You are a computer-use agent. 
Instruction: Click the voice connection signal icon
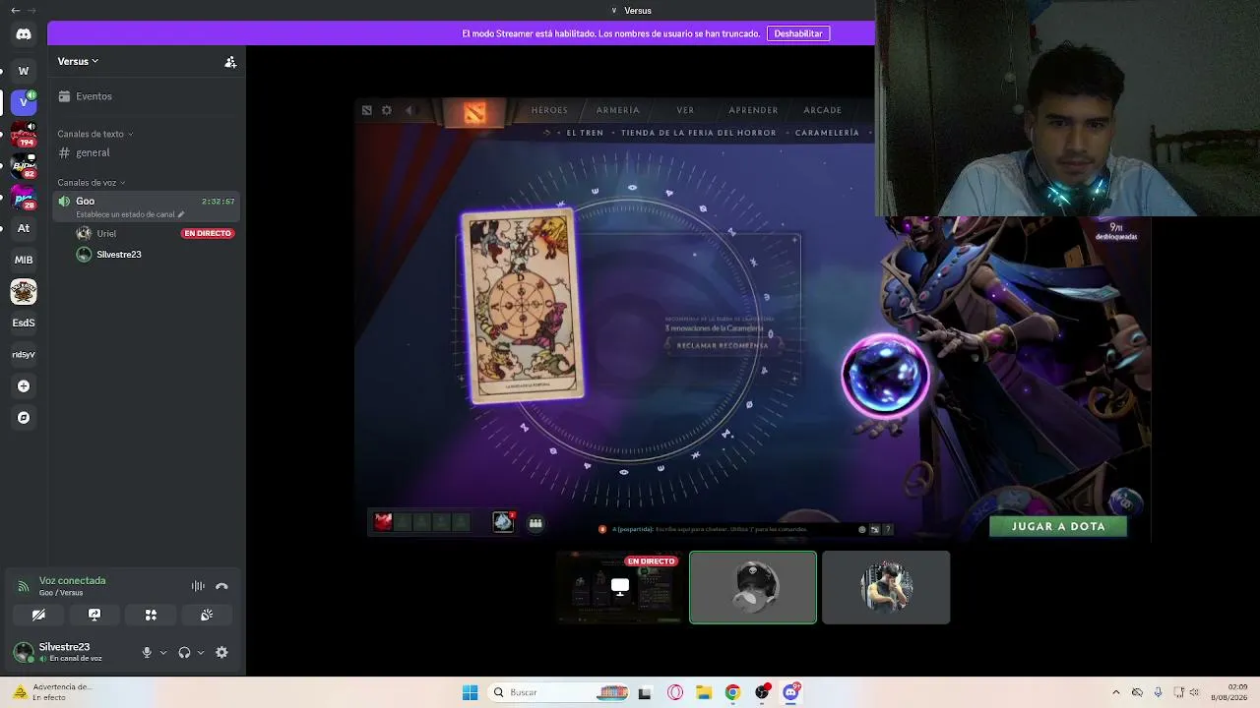tap(23, 586)
